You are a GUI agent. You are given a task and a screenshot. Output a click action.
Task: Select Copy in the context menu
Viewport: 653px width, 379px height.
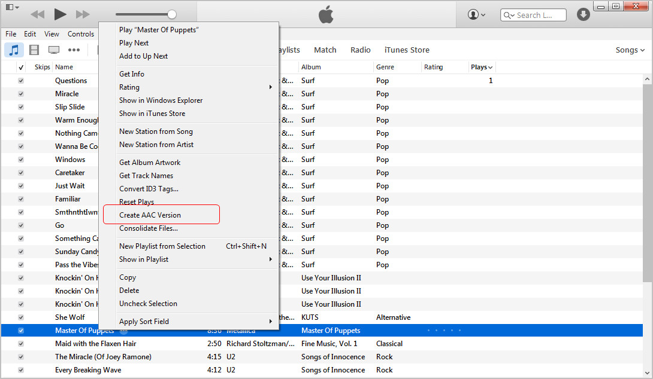tap(128, 277)
